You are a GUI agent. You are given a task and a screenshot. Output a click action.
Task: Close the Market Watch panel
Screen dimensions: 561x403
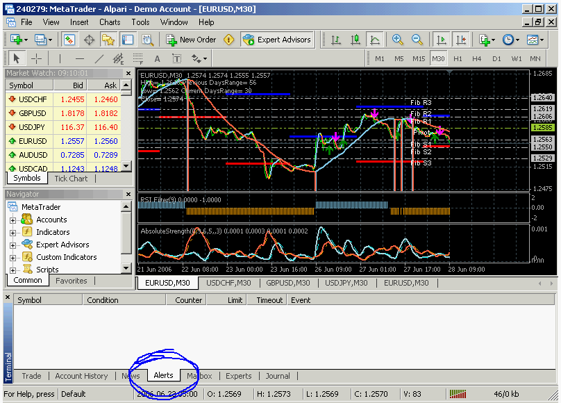pos(128,73)
